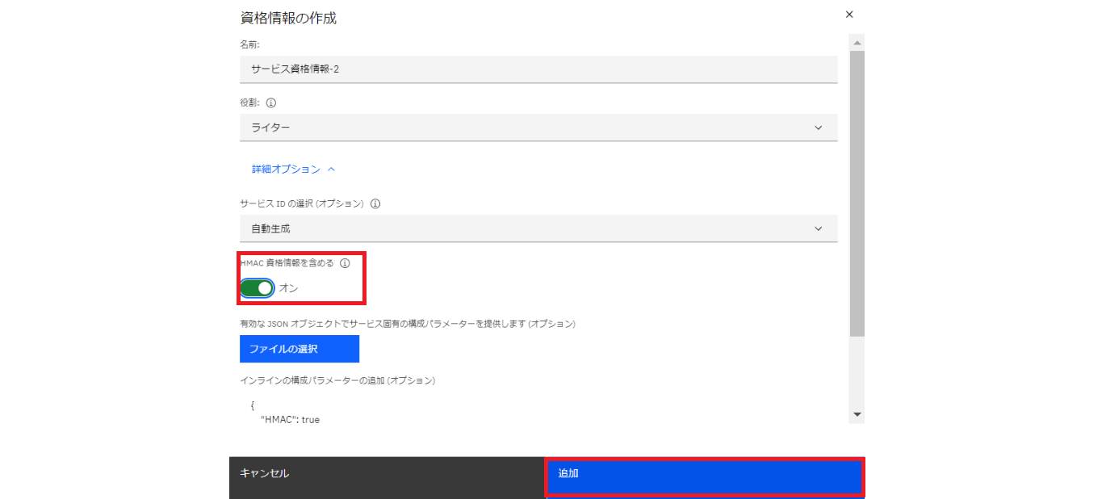Viewport: 1106px width, 499px height.
Task: View info icon next to HMAC 資格情報を含める
Action: pyautogui.click(x=345, y=262)
